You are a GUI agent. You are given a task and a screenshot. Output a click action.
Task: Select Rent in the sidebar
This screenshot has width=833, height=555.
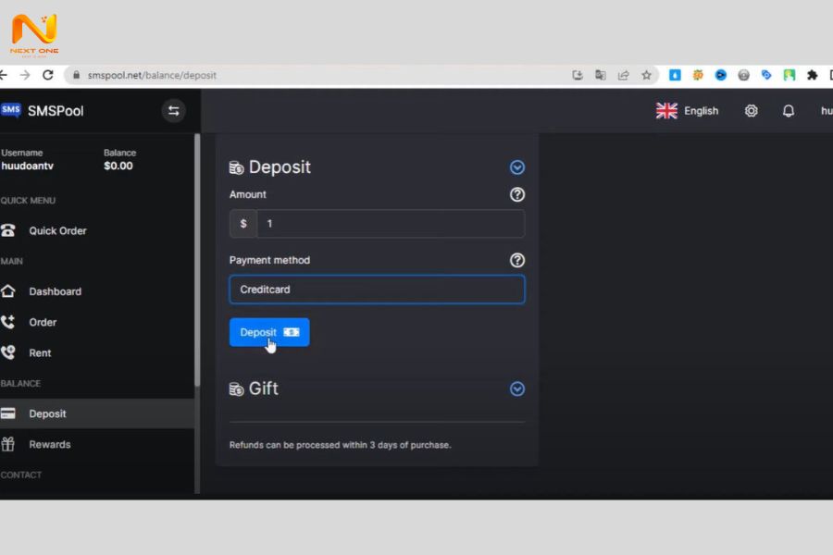(40, 352)
